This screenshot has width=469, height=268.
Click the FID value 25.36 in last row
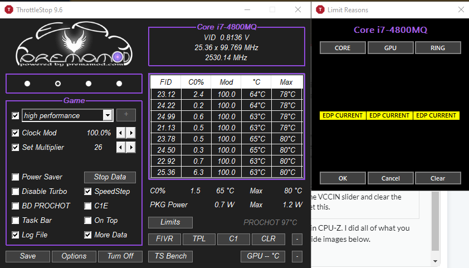(167, 172)
